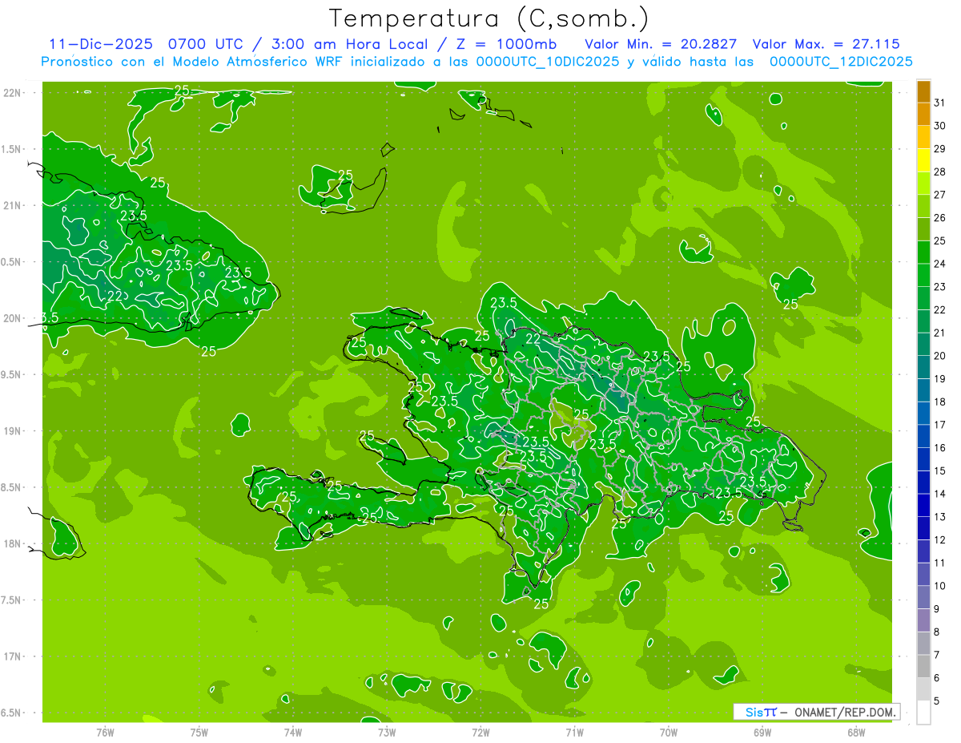Click the legend swatch between 22 and 23

(x=923, y=298)
